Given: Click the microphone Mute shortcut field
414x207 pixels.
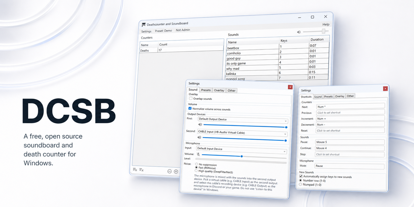Looking at the screenshot, I should 349,166.
